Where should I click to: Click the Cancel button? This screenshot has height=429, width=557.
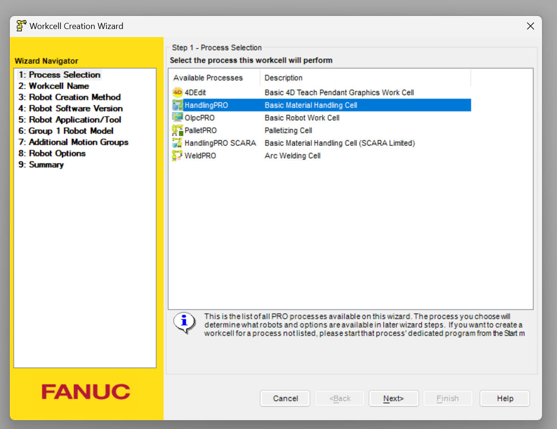point(285,399)
